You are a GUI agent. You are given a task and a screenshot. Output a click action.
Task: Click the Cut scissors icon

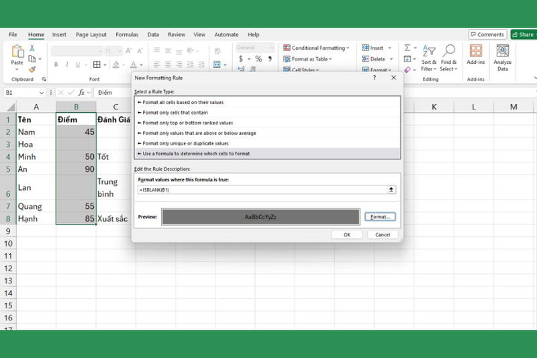coord(32,48)
